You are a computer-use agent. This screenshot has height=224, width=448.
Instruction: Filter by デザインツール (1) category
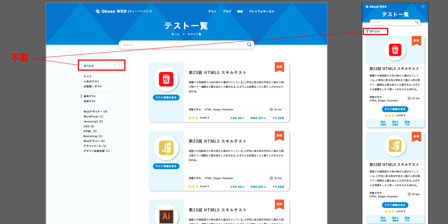click(95, 146)
